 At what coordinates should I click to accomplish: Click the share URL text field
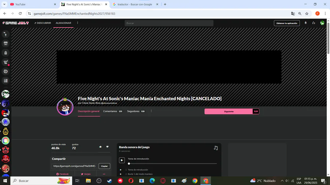point(74,166)
